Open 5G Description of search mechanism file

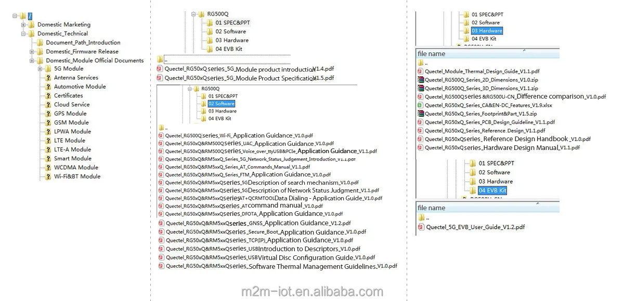(262, 183)
